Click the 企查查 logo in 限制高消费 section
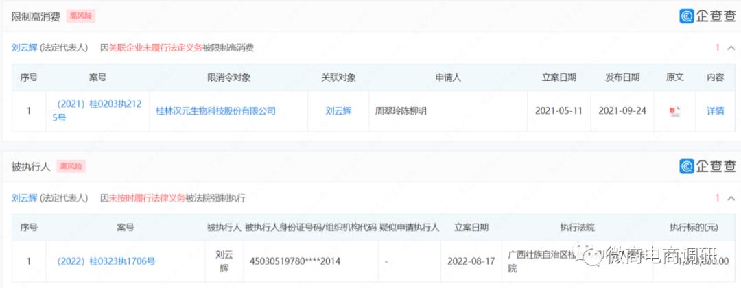The width and height of the screenshot is (741, 288). coord(707,16)
